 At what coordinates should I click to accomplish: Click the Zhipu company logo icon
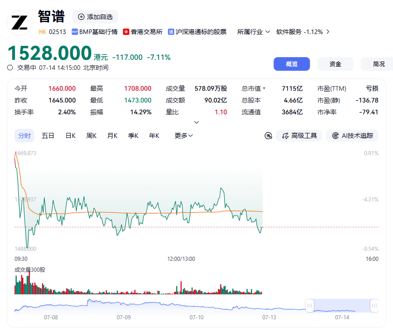click(x=20, y=23)
